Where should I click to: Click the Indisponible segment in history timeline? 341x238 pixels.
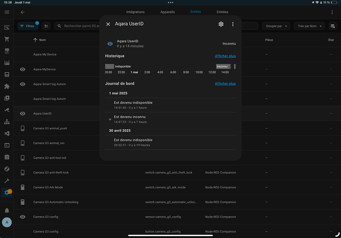click(x=110, y=66)
